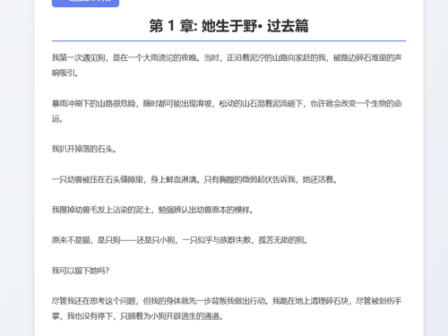Click the line "我可以留下她吗?"
This screenshot has width=448, height=336.
(81, 271)
